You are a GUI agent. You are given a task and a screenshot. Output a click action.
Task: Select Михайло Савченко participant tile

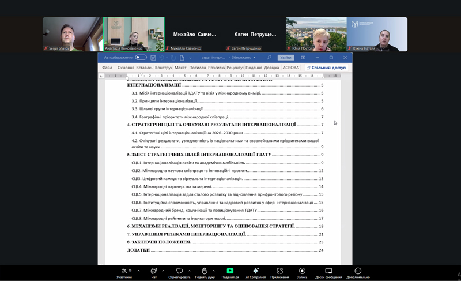(195, 34)
